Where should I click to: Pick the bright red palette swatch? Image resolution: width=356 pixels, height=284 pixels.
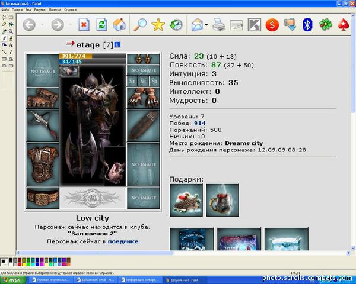point(20,264)
